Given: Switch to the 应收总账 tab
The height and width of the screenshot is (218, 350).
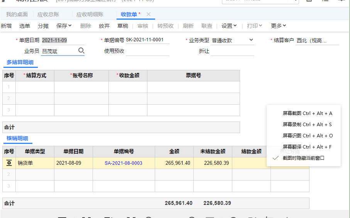Looking at the screenshot, I should [x=48, y=15].
